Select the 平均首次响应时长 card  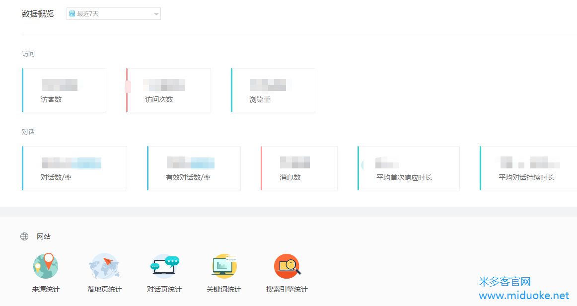(x=409, y=168)
